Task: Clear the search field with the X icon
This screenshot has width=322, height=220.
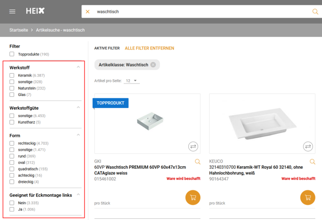Action: 87,12
